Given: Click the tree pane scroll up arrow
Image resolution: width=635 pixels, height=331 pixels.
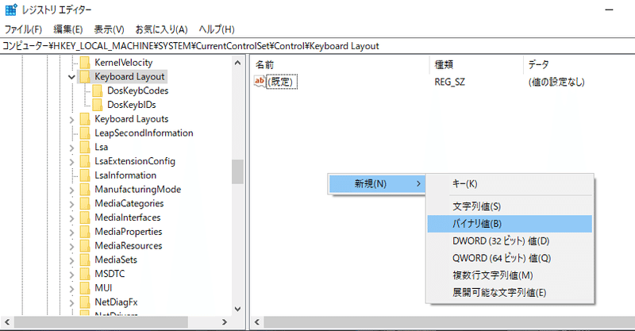Looking at the screenshot, I should point(237,63).
